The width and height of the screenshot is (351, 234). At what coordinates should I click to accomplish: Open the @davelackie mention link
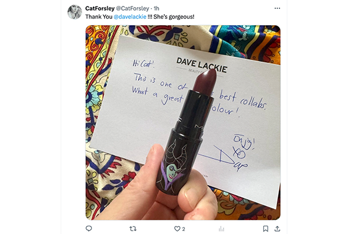[130, 16]
